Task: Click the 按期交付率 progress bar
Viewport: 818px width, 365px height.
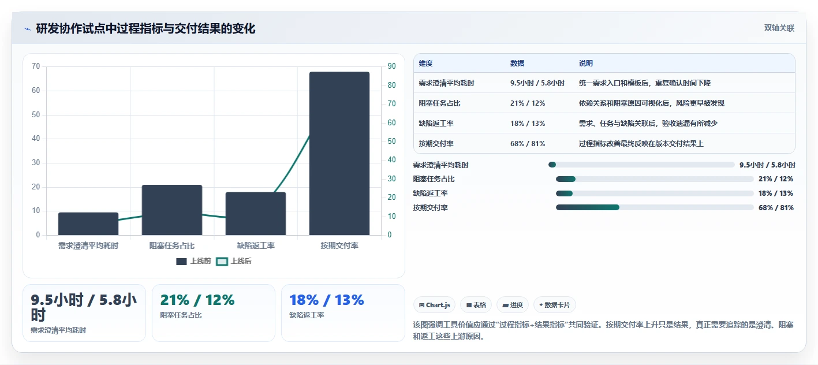Action: coord(655,207)
